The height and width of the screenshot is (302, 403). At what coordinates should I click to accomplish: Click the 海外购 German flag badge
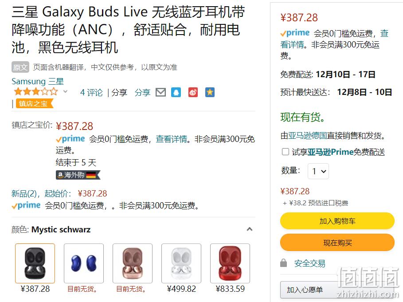[78, 175]
